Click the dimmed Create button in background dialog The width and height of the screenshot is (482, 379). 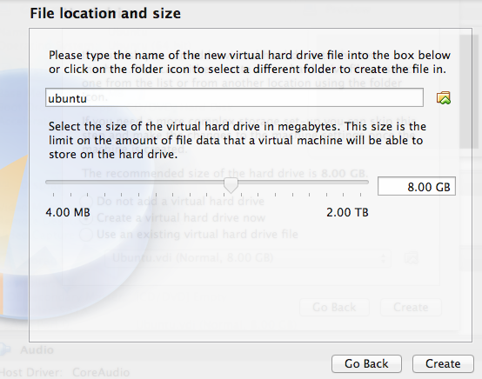(x=411, y=307)
